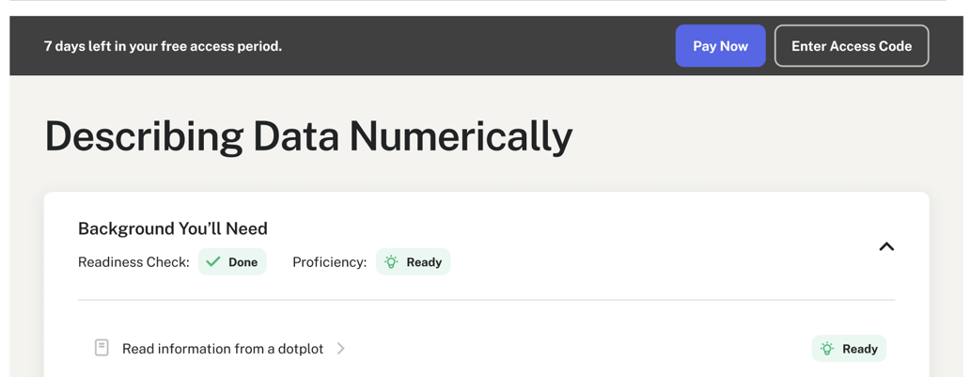Image resolution: width=970 pixels, height=377 pixels.
Task: Click the Pay Now button
Action: click(x=720, y=46)
